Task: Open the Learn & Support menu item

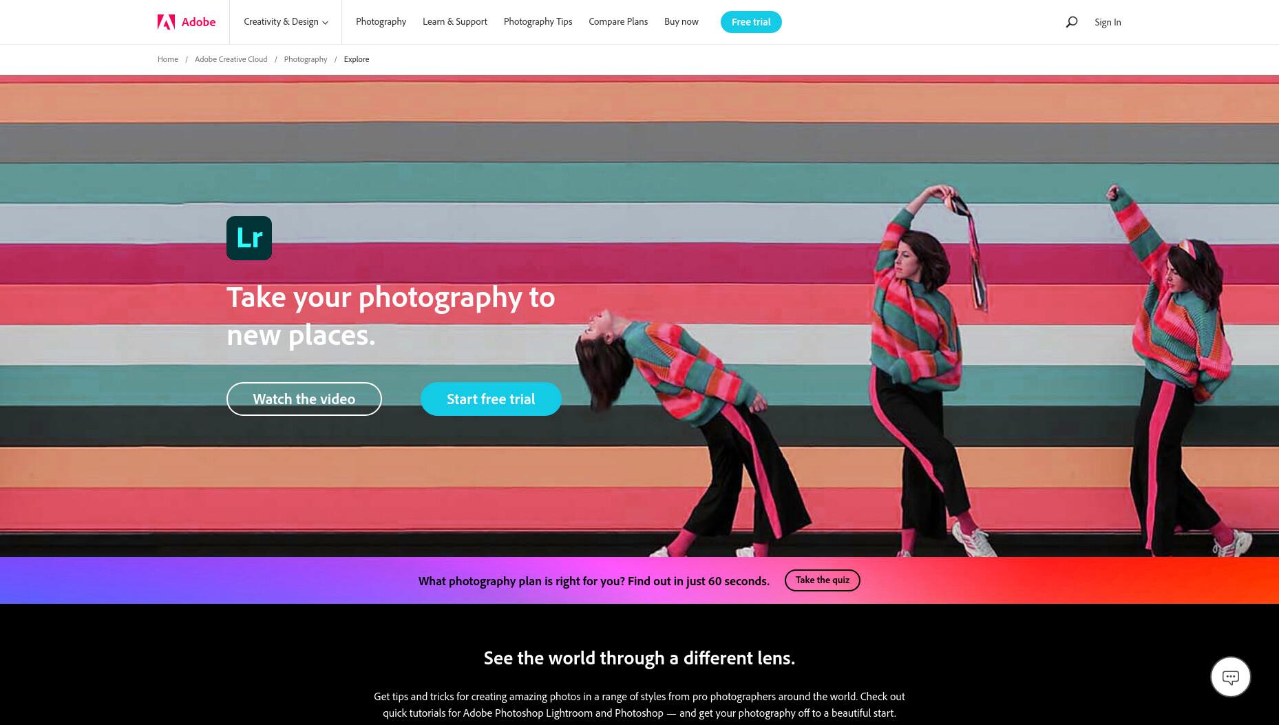Action: tap(455, 22)
